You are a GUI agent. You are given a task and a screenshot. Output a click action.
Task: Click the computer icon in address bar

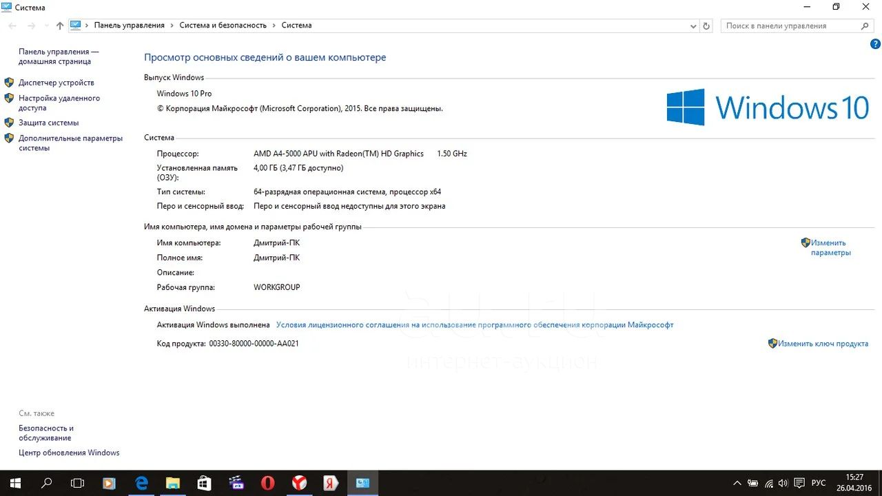point(76,25)
